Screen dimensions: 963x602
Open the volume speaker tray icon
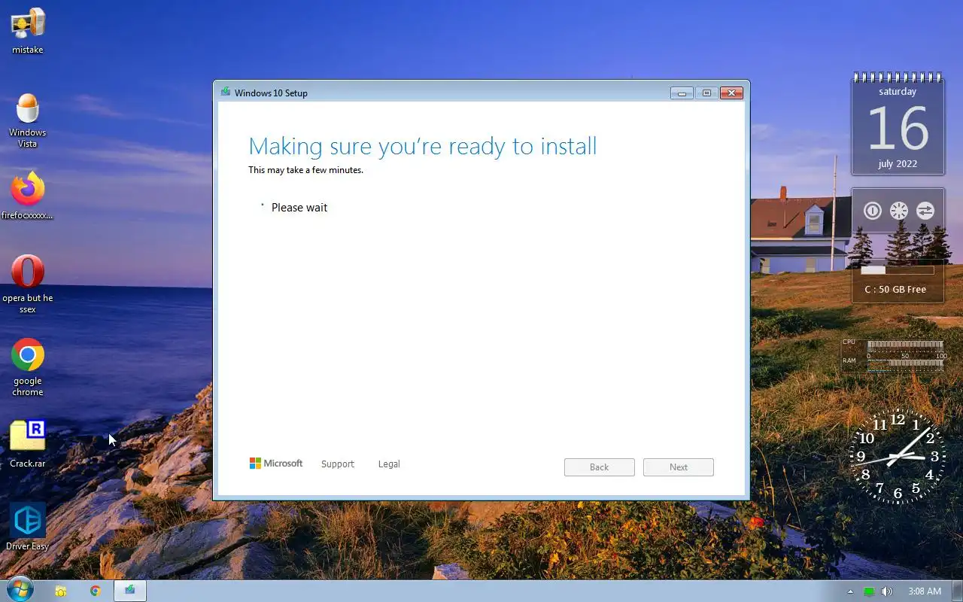pyautogui.click(x=887, y=591)
